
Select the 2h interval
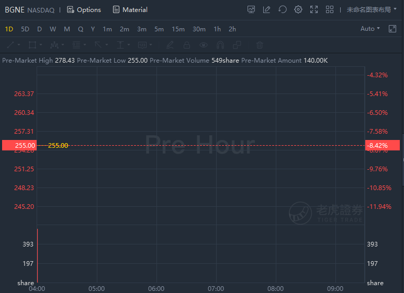[232, 29]
